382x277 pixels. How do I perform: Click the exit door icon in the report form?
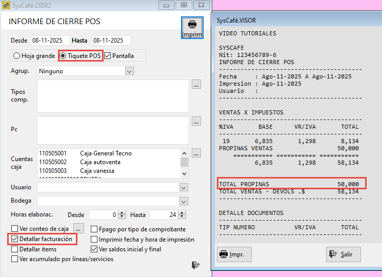196,265
